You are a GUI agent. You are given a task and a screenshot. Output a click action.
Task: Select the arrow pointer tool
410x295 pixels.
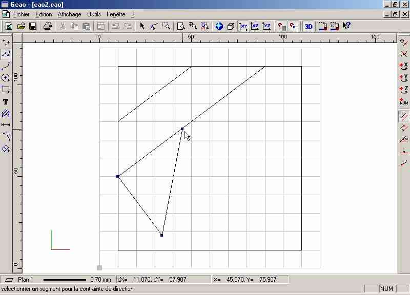(x=142, y=26)
